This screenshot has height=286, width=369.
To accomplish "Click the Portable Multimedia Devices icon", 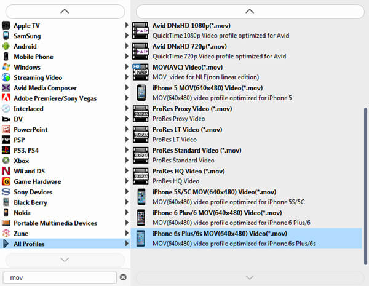I will 6,223.
